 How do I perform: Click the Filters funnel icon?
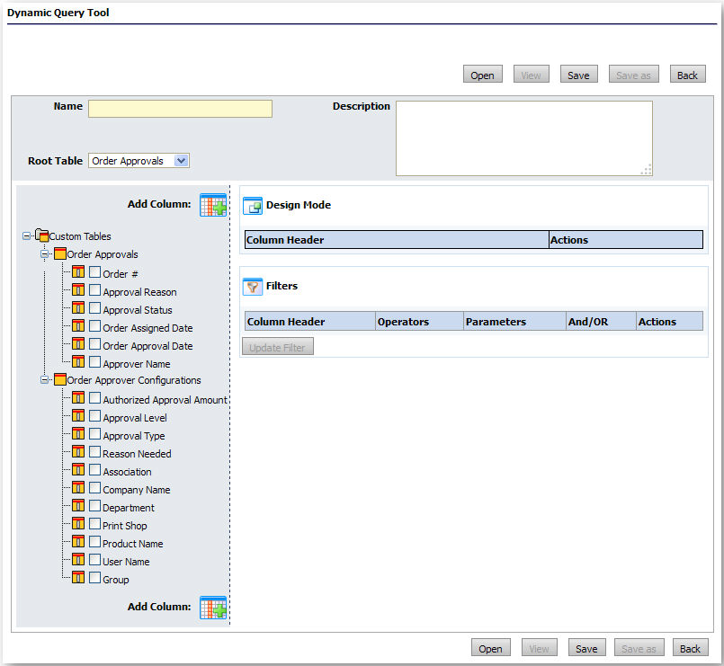(253, 287)
